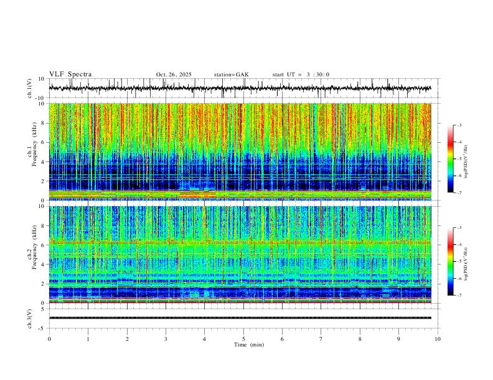Click the 'VLF Spectra' title text

pyautogui.click(x=70, y=75)
